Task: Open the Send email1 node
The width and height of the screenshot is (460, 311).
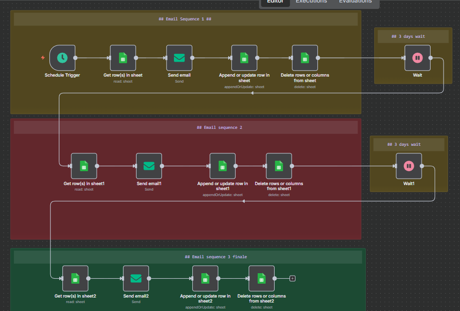Action: (x=149, y=166)
